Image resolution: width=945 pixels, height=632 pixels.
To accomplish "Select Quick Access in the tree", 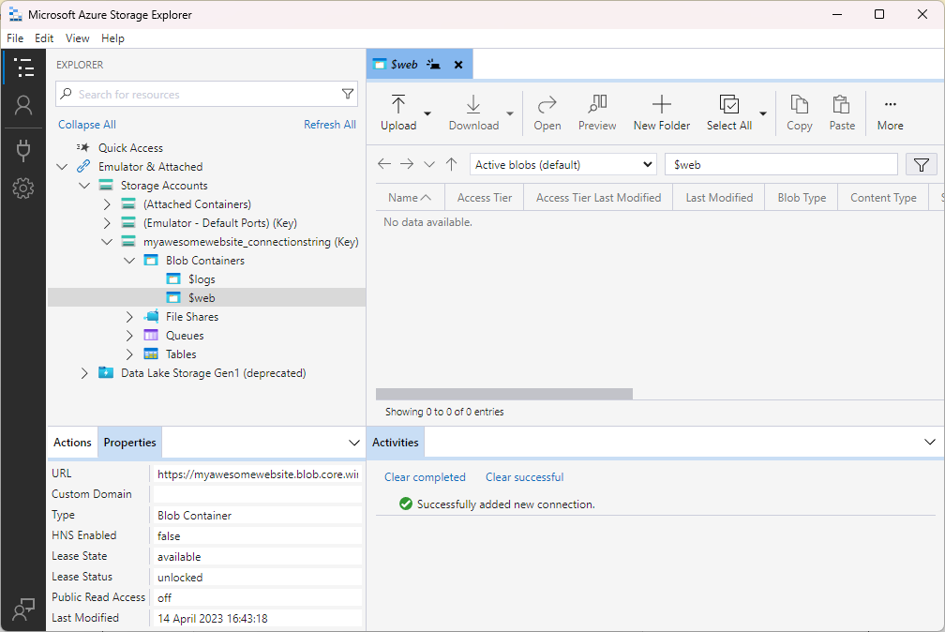I will tap(131, 148).
